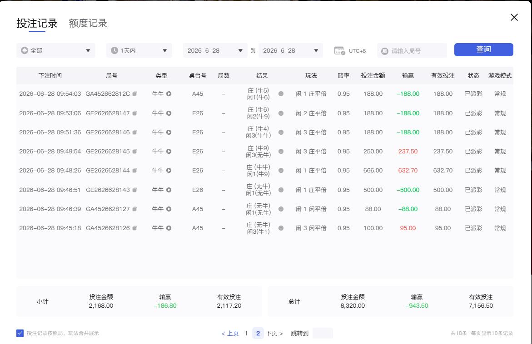
Task: Select bet amount 666.00 cell
Action: (x=373, y=171)
